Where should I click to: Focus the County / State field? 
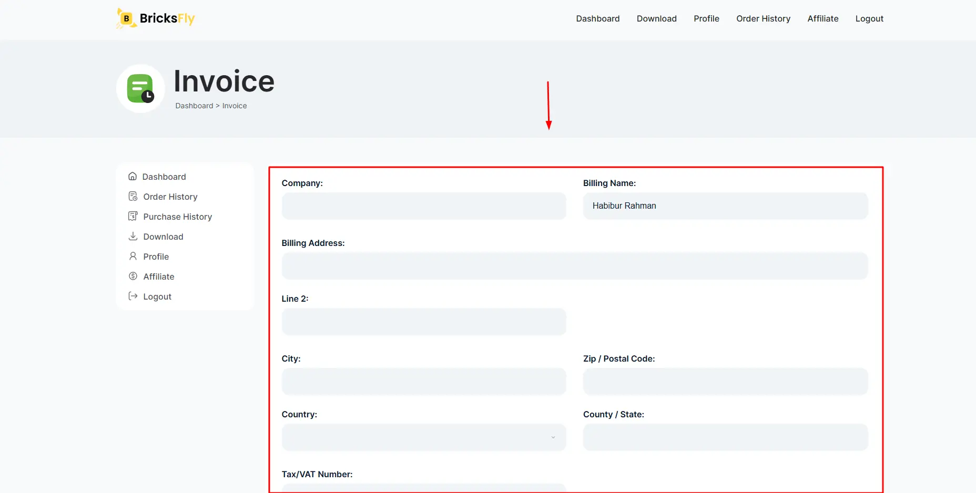[x=726, y=437]
